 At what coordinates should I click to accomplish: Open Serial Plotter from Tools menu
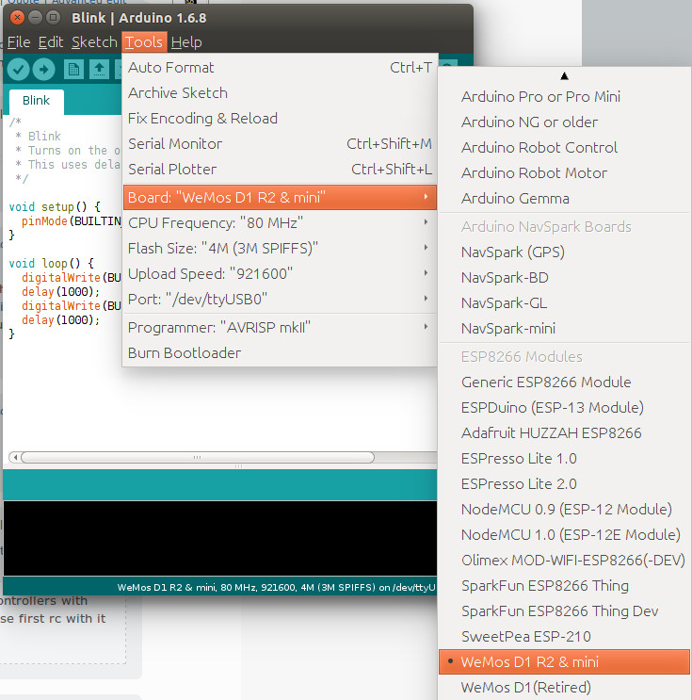click(x=280, y=170)
